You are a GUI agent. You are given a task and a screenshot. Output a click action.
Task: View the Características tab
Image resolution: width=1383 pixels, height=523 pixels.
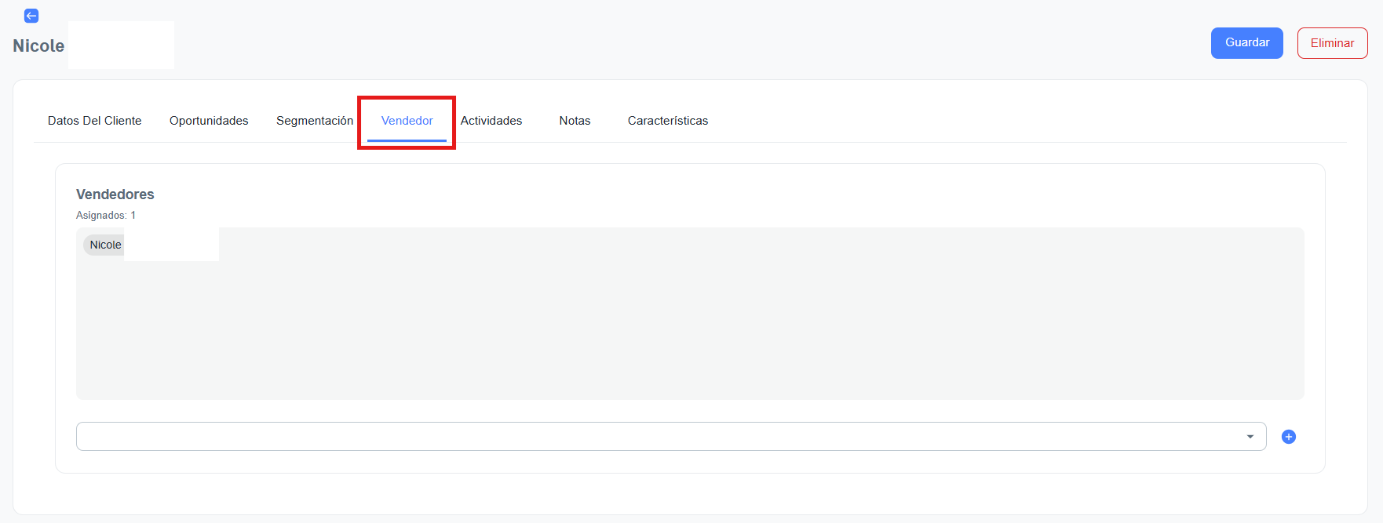667,121
